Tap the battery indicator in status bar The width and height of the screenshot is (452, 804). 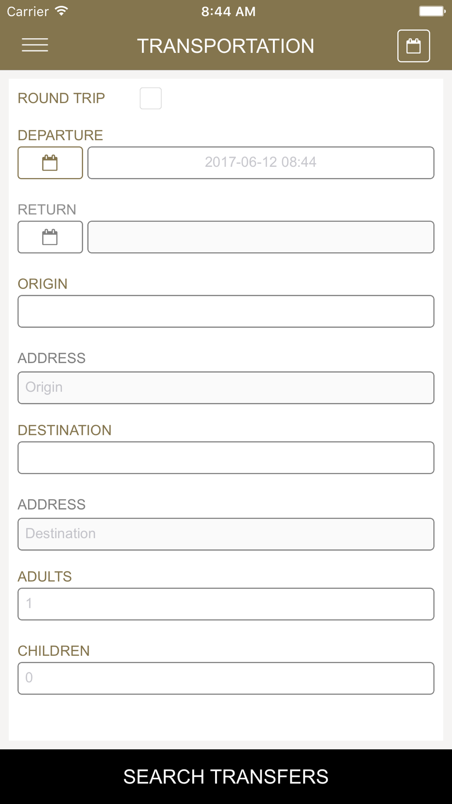pyautogui.click(x=432, y=11)
